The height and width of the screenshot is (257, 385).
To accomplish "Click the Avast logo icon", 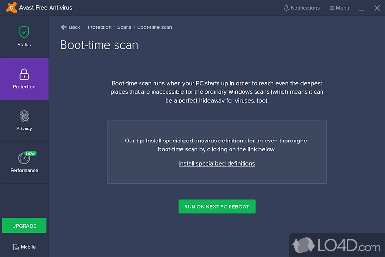I will click(11, 8).
